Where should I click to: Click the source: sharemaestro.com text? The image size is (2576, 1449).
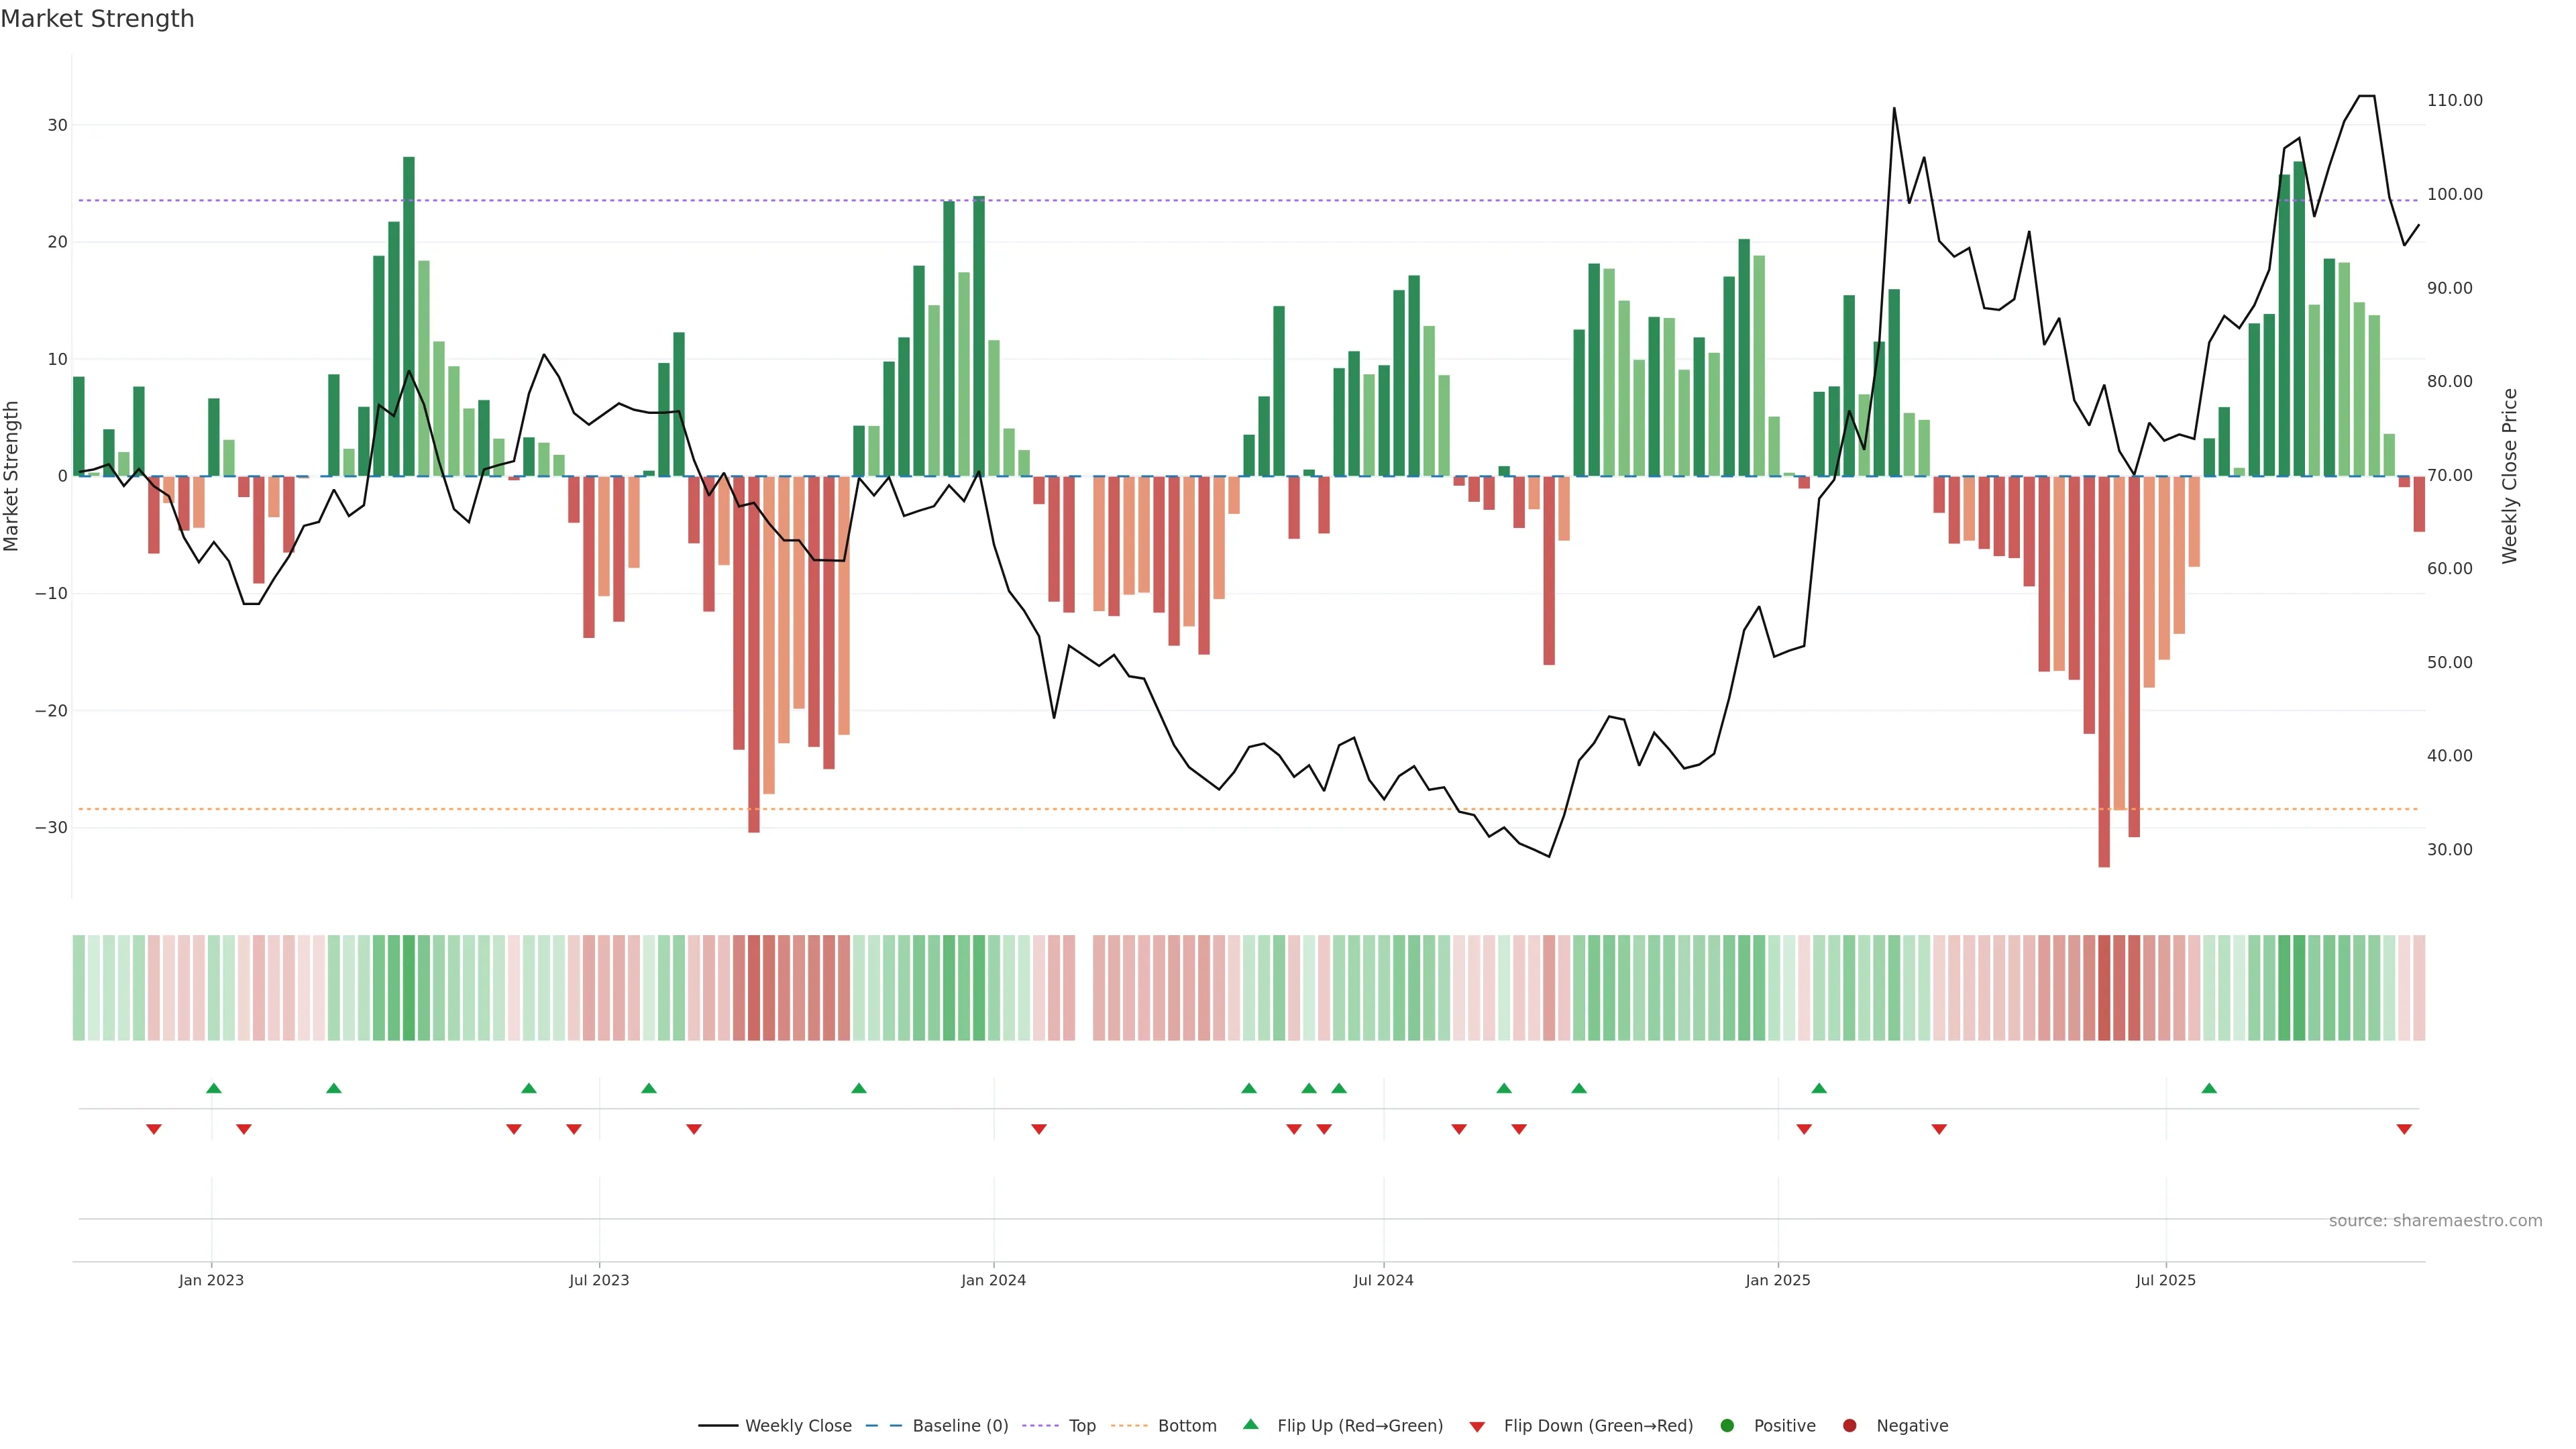(2435, 1220)
